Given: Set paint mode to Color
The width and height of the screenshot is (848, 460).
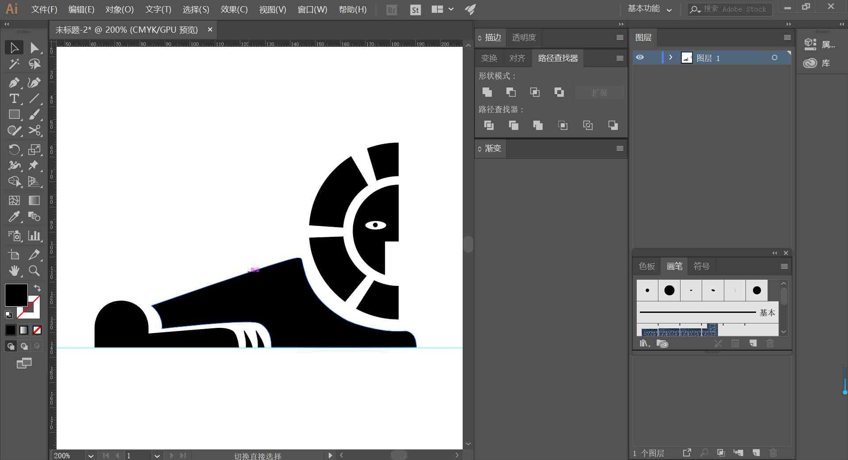Looking at the screenshot, I should [11, 330].
